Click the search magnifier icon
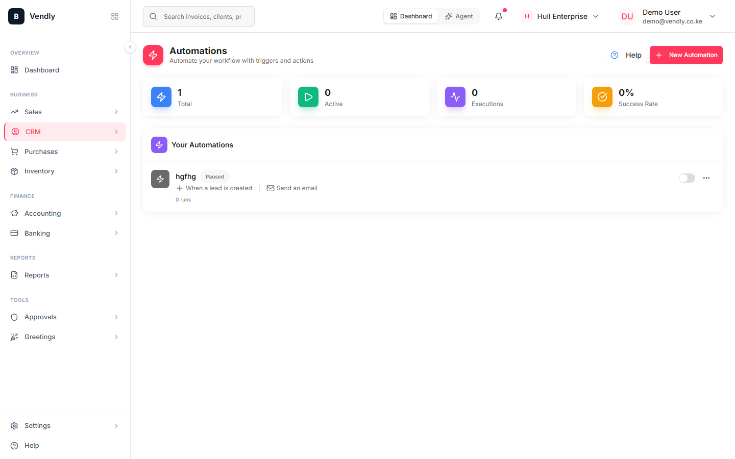This screenshot has height=459, width=735. (153, 16)
